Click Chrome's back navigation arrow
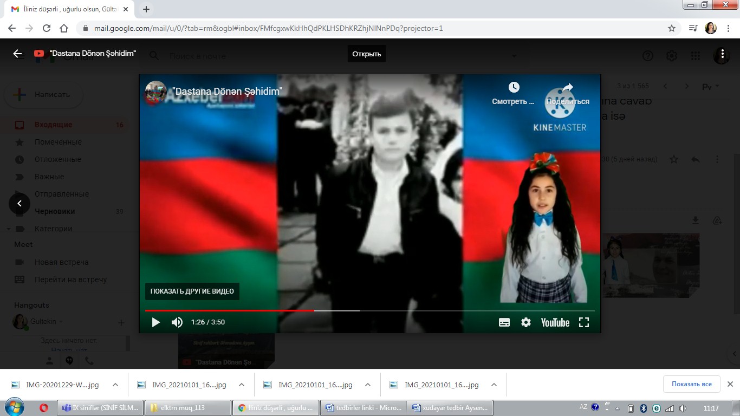This screenshot has height=416, width=740. 12,28
